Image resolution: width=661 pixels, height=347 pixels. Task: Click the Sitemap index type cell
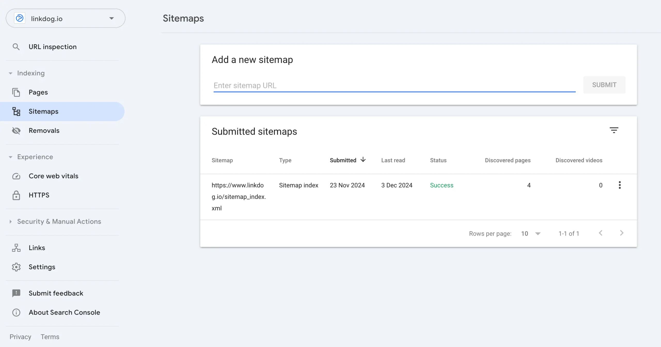[298, 185]
